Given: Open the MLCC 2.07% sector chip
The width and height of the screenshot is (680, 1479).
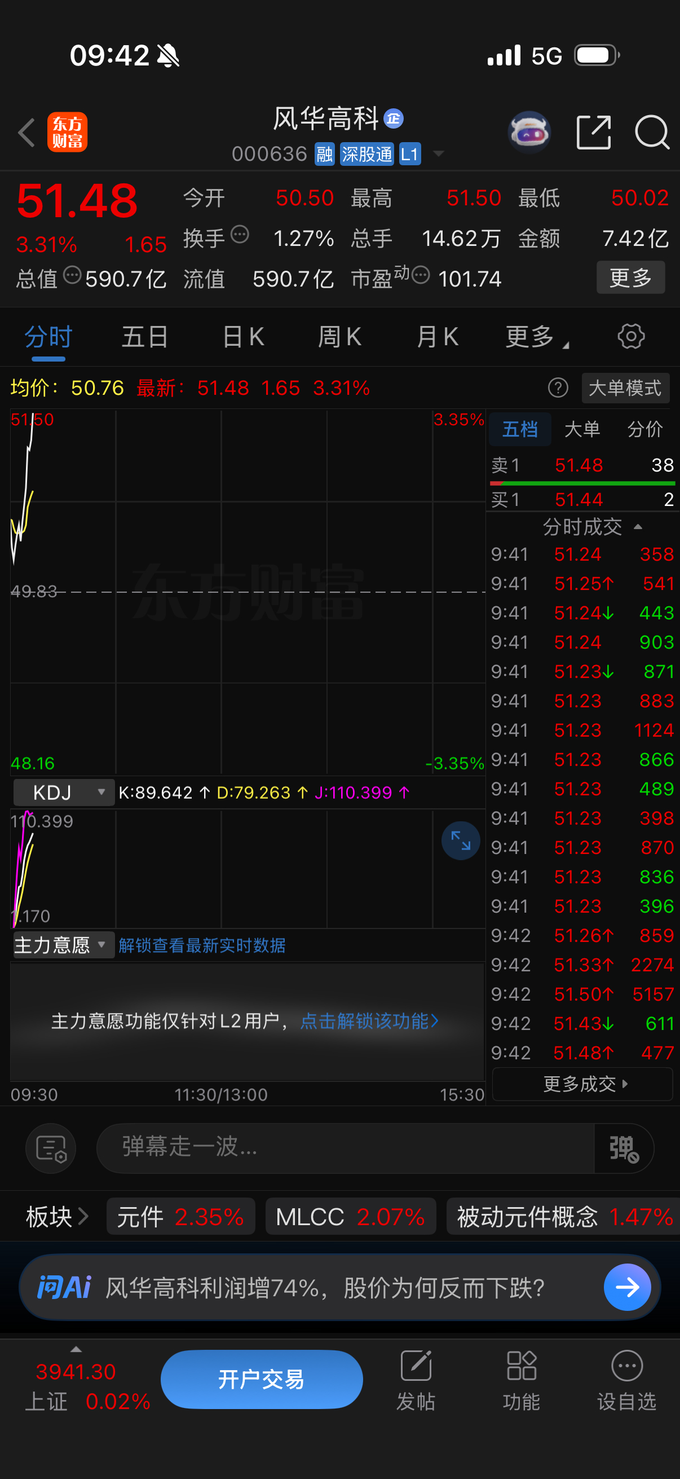Looking at the screenshot, I should point(351,1216).
